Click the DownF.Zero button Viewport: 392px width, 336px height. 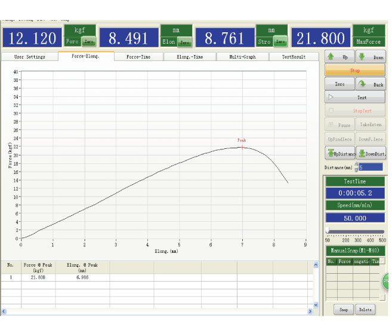pos(371,139)
